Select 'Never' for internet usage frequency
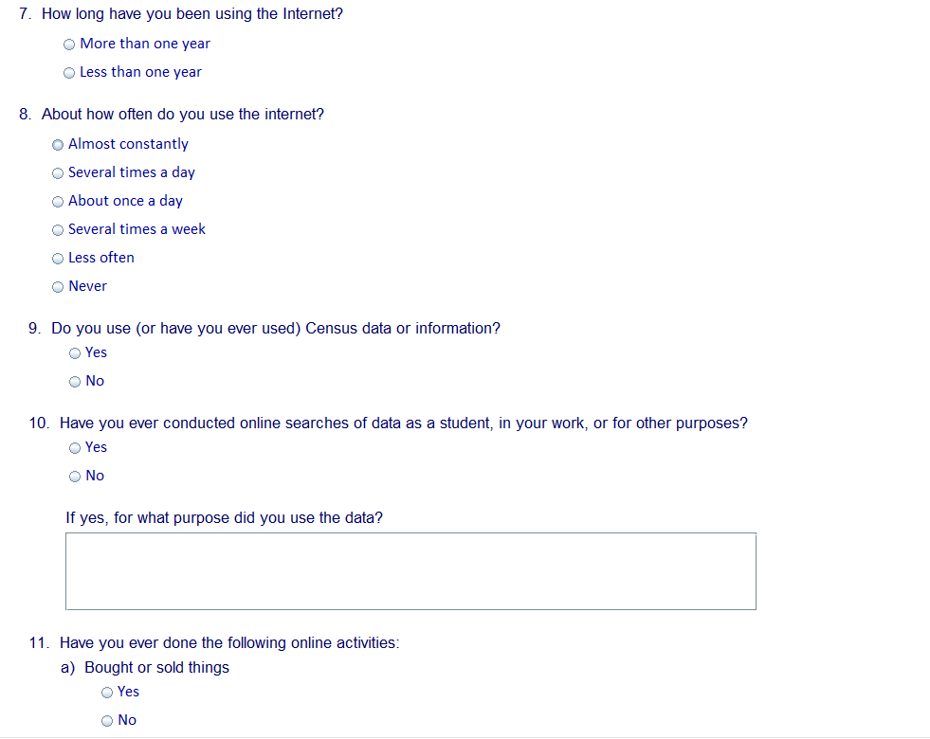Screen dimensions: 930x739 [x=59, y=287]
